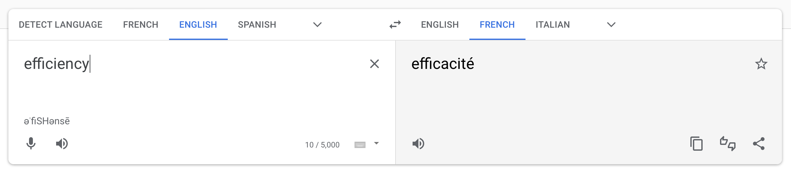
Task: Expand more source languages chevron
Action: [x=317, y=25]
